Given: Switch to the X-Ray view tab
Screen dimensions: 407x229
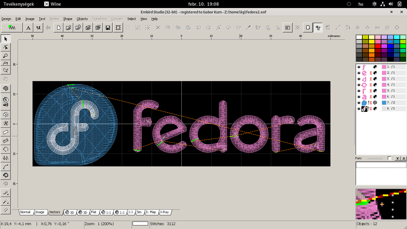Looking at the screenshot, I should click(x=164, y=212).
